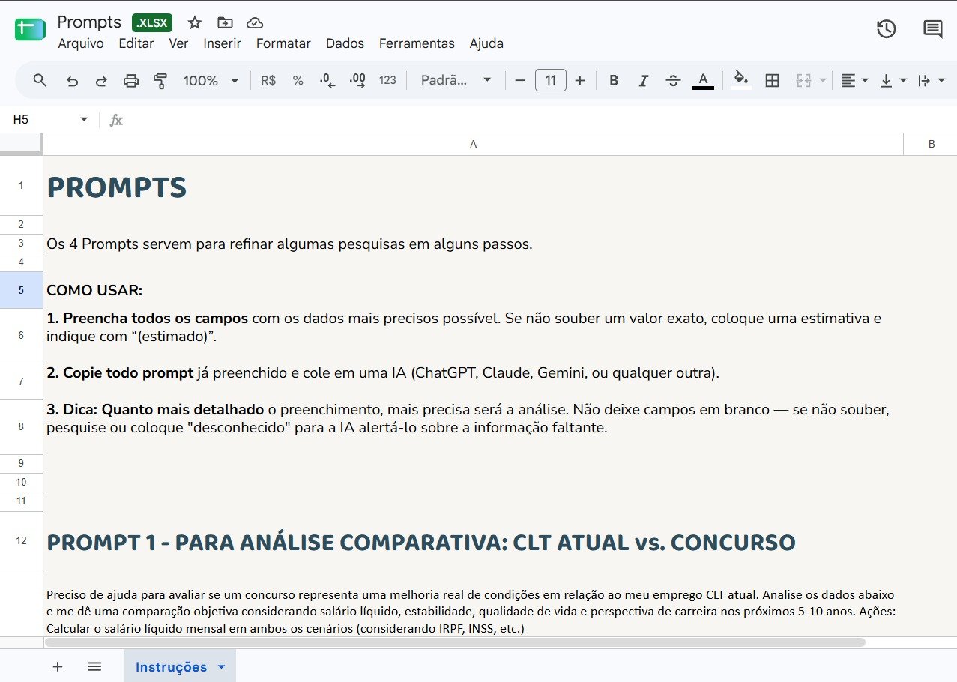
Task: Click the horizontal scrollbar thumb
Action: pyautogui.click(x=455, y=642)
